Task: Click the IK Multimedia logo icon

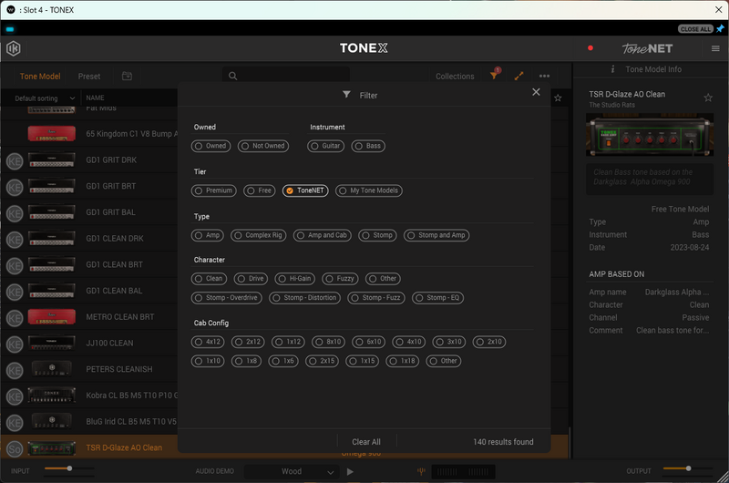Action: 14,48
